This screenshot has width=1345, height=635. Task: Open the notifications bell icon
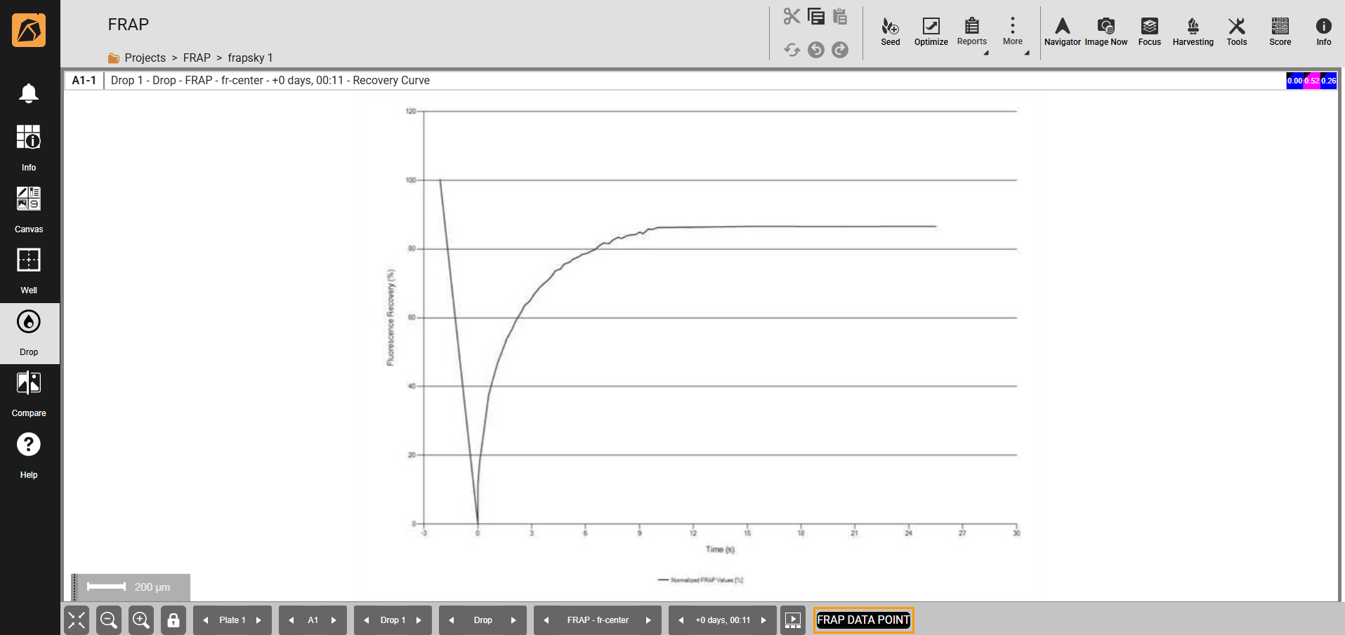(29, 93)
